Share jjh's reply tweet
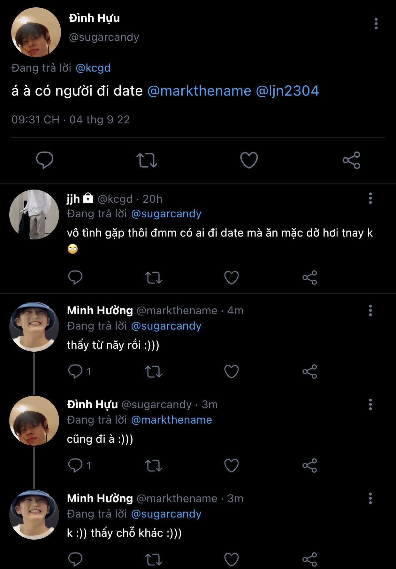The image size is (396, 569). (x=309, y=277)
